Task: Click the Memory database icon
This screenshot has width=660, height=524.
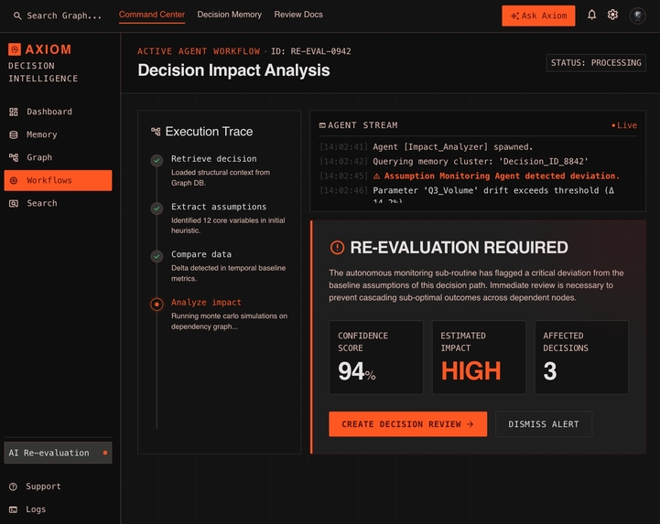Action: pos(14,134)
